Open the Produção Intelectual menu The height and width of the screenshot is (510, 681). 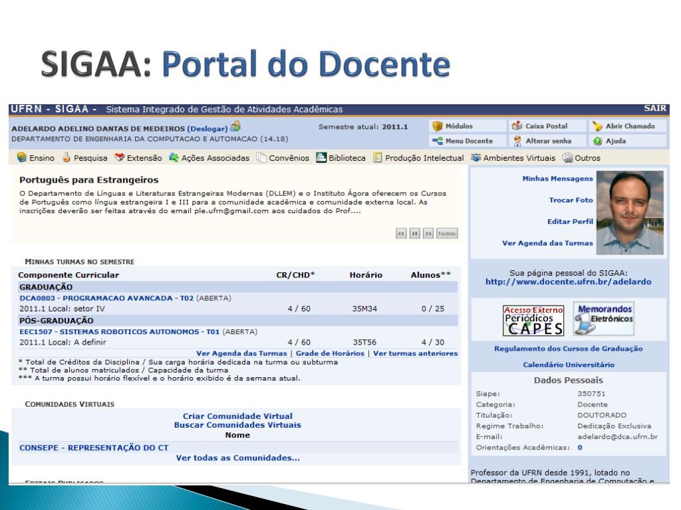(x=424, y=158)
